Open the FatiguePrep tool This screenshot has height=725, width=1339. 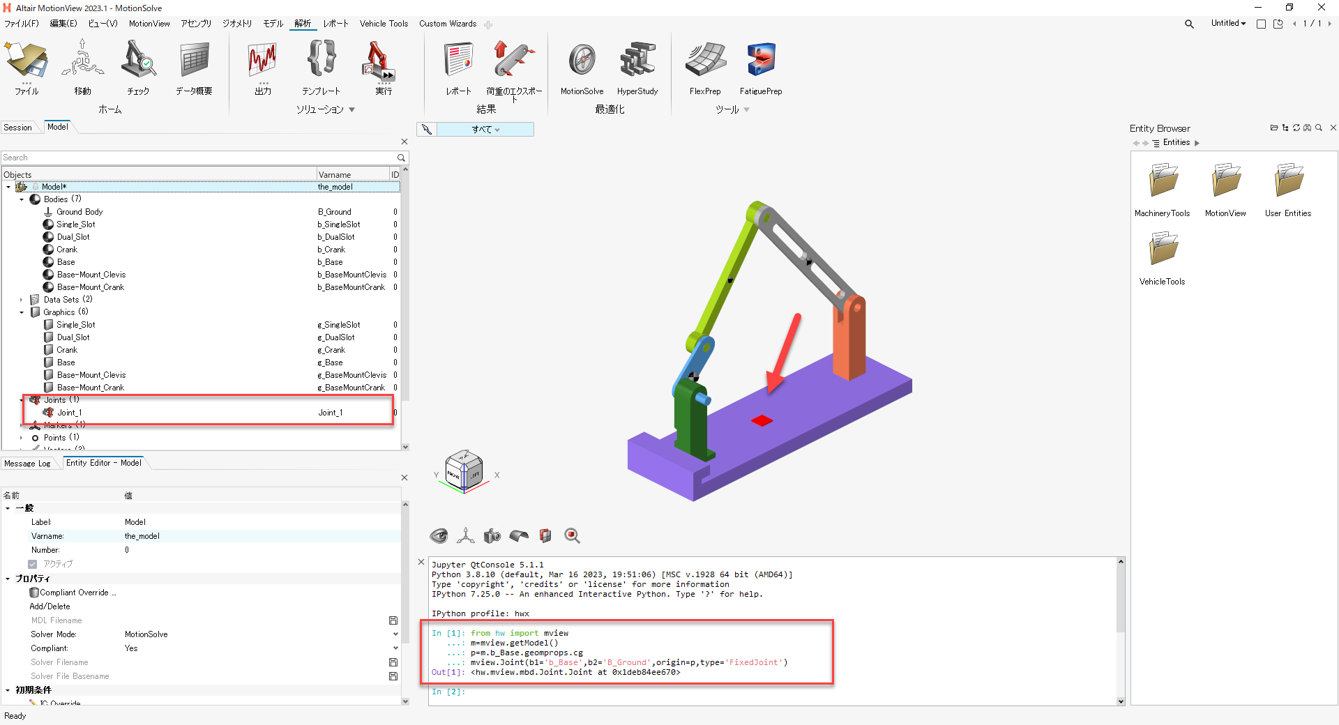(761, 60)
